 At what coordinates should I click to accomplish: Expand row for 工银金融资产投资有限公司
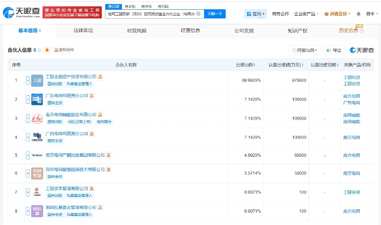28,80
